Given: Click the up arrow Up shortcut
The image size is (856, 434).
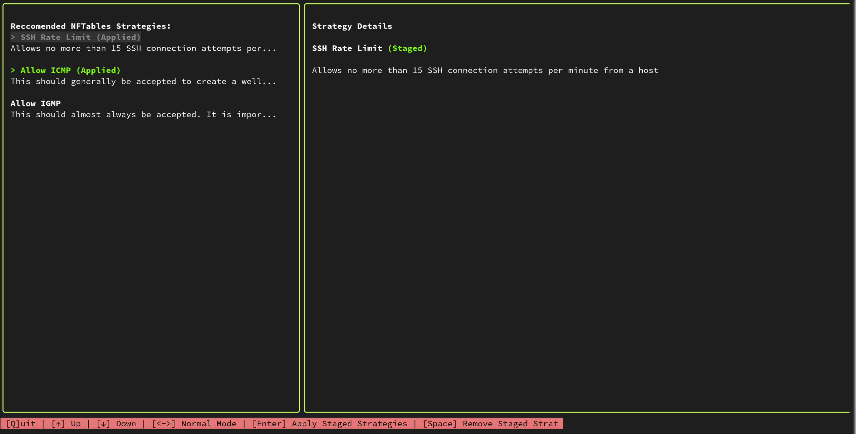Looking at the screenshot, I should [66, 424].
